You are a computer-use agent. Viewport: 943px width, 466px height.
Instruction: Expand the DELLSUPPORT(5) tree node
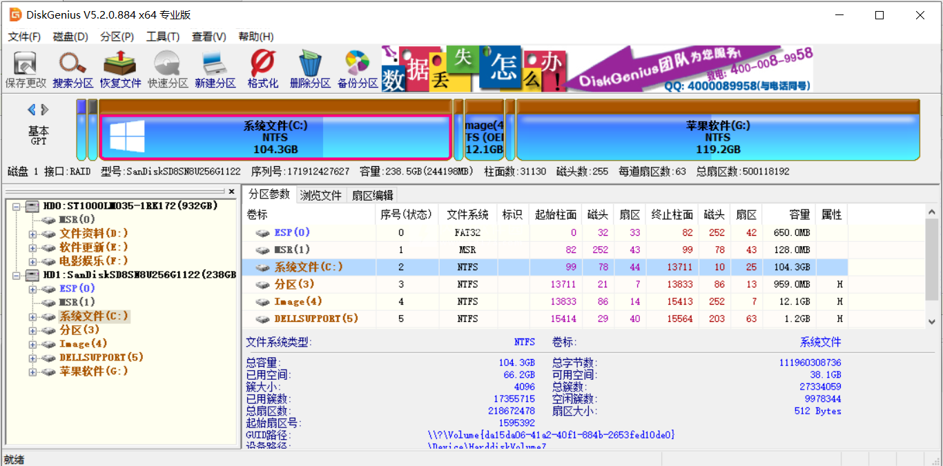[32, 358]
